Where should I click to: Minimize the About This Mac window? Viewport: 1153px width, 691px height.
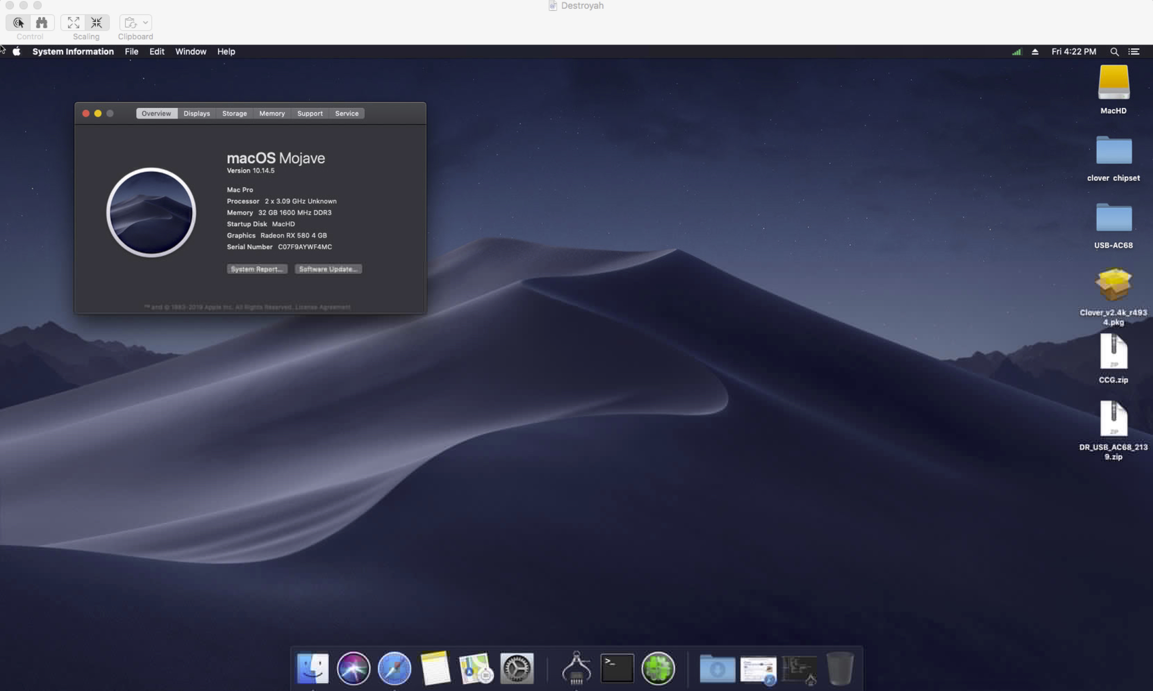click(x=98, y=113)
